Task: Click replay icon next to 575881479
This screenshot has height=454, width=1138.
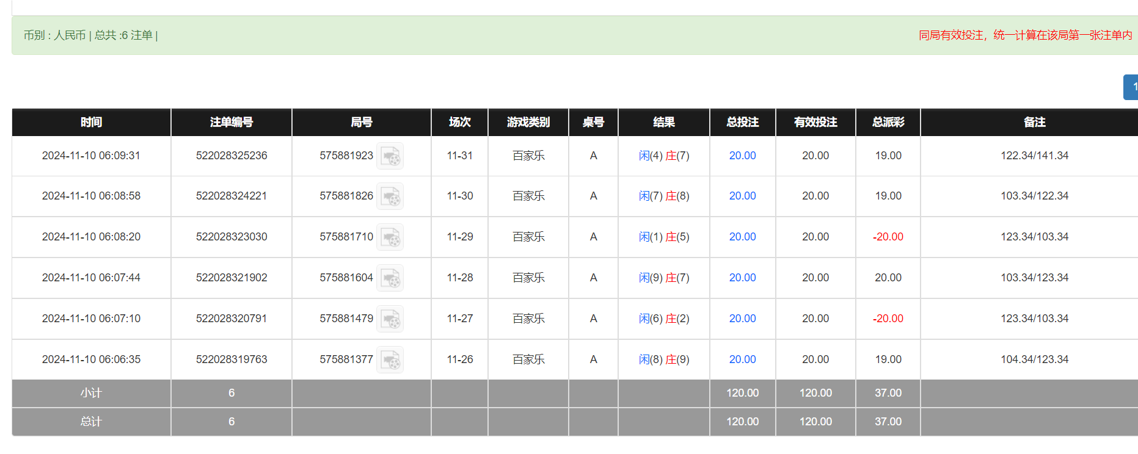Action: pos(390,319)
